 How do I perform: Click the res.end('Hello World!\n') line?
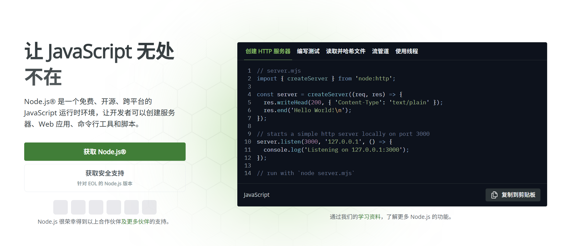[307, 110]
